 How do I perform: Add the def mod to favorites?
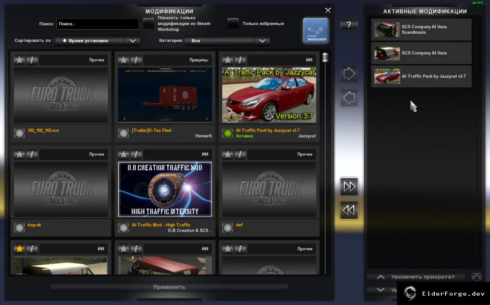pyautogui.click(x=227, y=155)
